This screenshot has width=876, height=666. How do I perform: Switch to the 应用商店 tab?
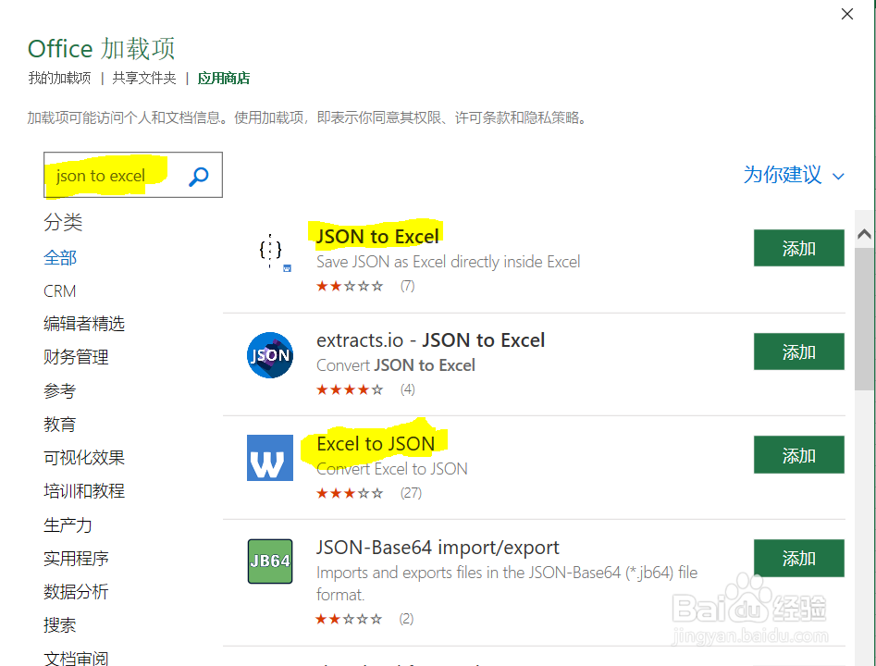click(x=224, y=79)
